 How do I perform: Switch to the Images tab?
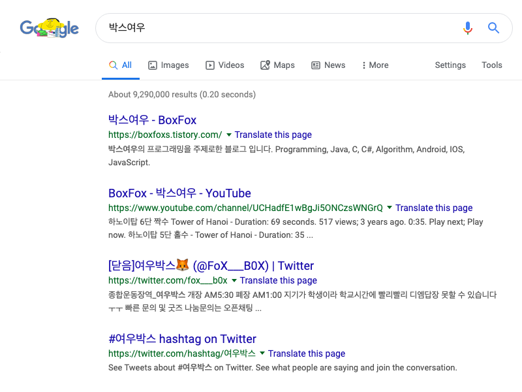(x=168, y=65)
